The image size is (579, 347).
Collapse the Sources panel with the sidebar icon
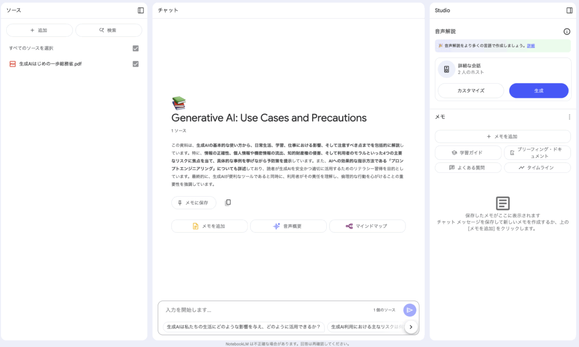(x=141, y=10)
